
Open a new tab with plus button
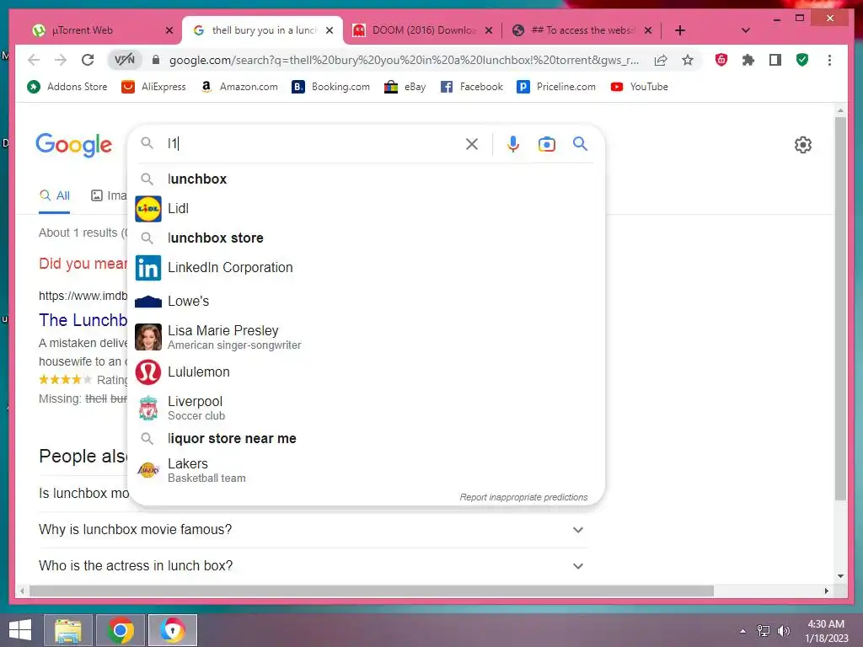(680, 30)
